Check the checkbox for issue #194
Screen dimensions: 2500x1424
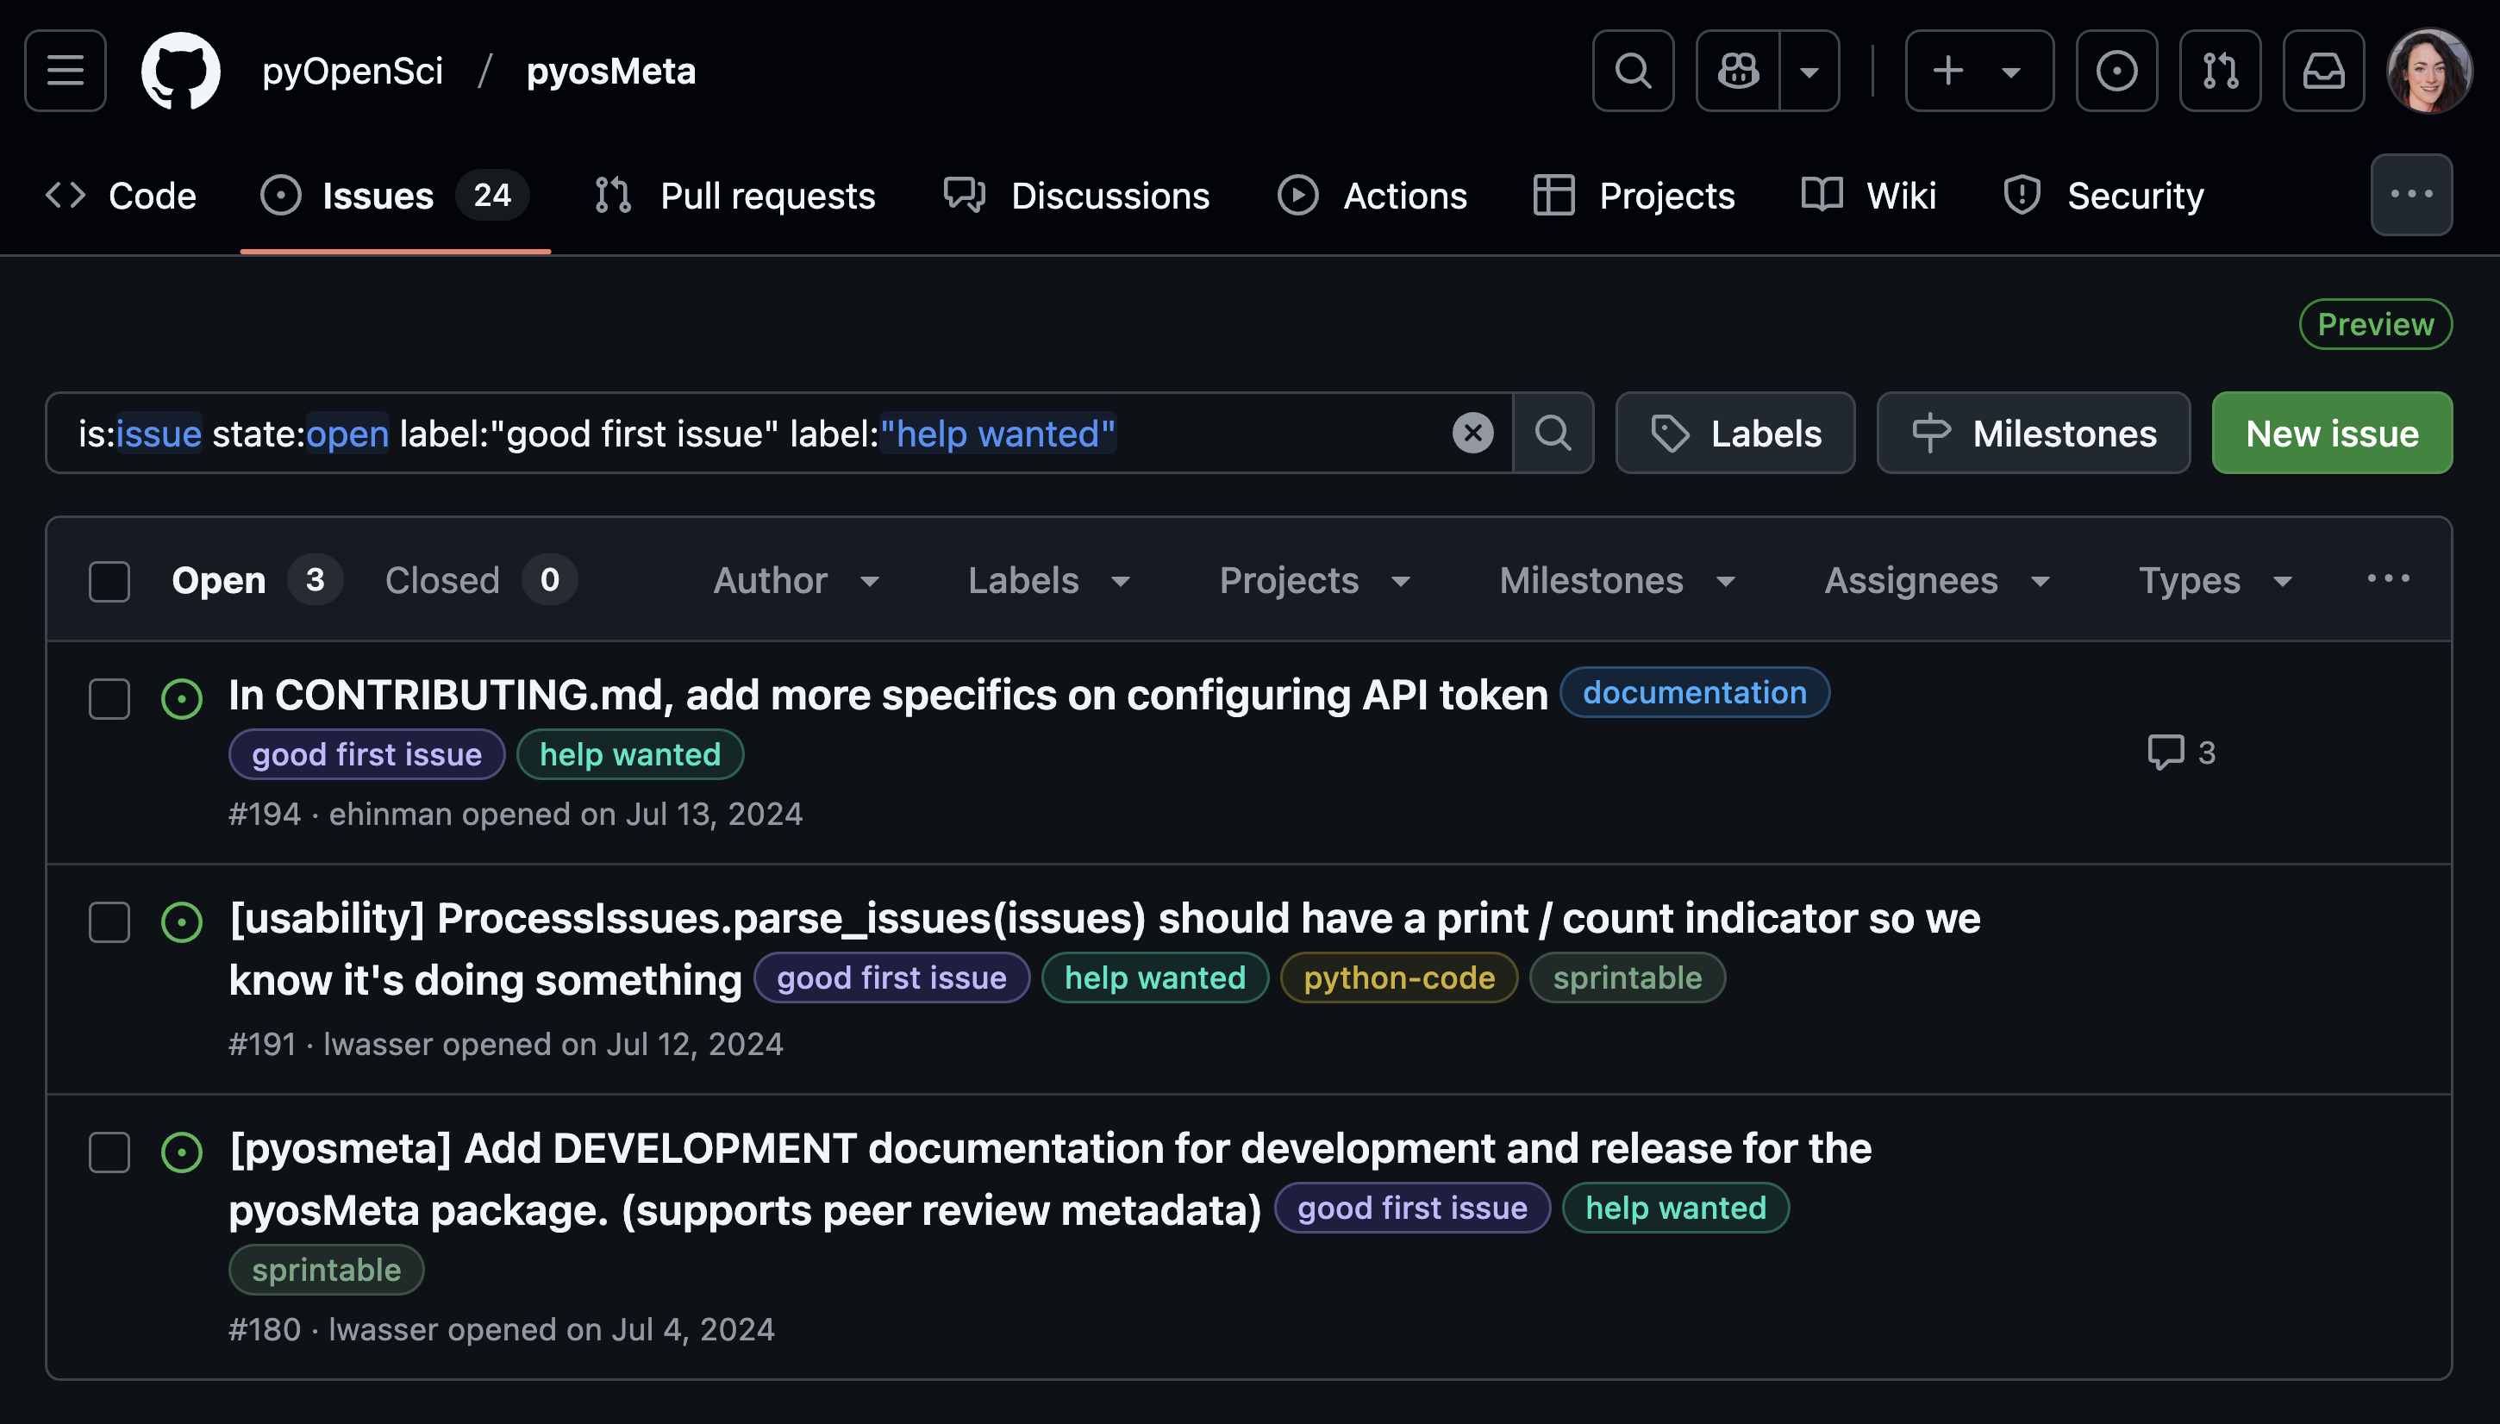point(109,699)
